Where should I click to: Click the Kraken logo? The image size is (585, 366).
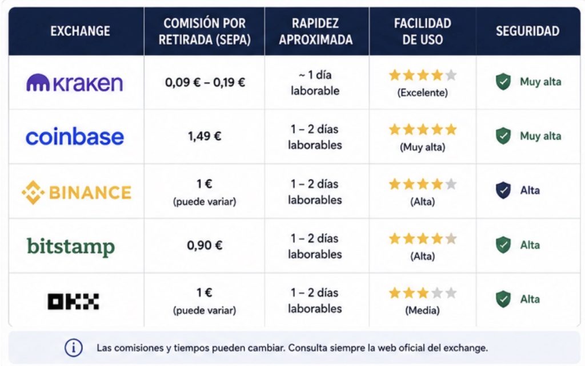pos(74,83)
